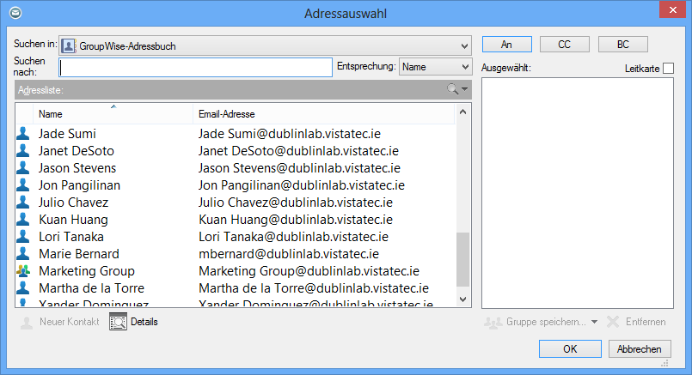The height and width of the screenshot is (375, 692).
Task: Click the Gruppe speichern group icon
Action: 493,323
